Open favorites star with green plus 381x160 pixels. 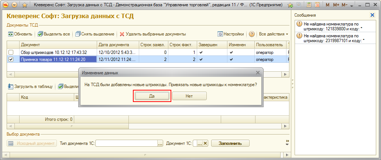pos(291,5)
